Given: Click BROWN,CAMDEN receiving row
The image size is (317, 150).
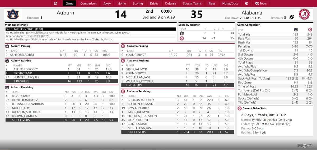Looking at the screenshot, I should 62,116.
